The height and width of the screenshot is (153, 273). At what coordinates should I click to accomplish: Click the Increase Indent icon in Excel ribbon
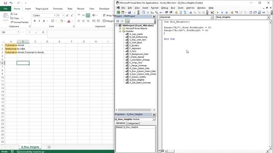(x=99, y=21)
